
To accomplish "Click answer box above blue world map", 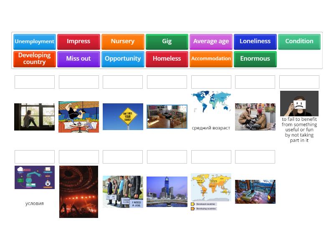I will click(211, 82).
